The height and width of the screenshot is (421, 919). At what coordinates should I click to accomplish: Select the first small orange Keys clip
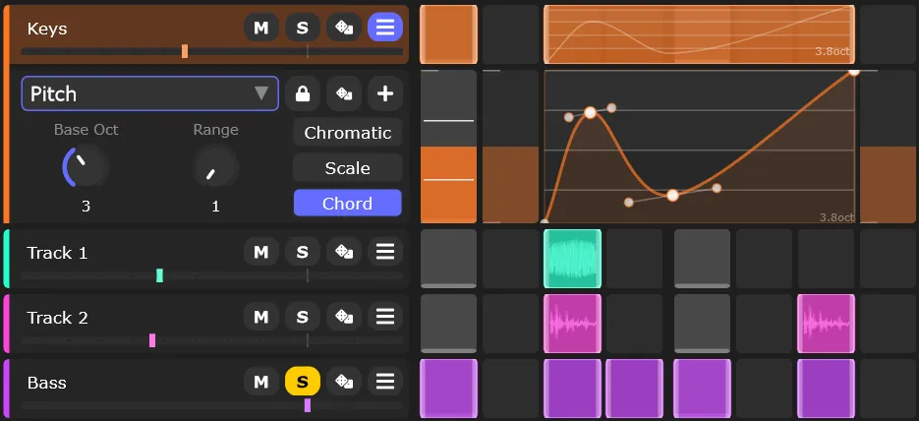(x=449, y=34)
